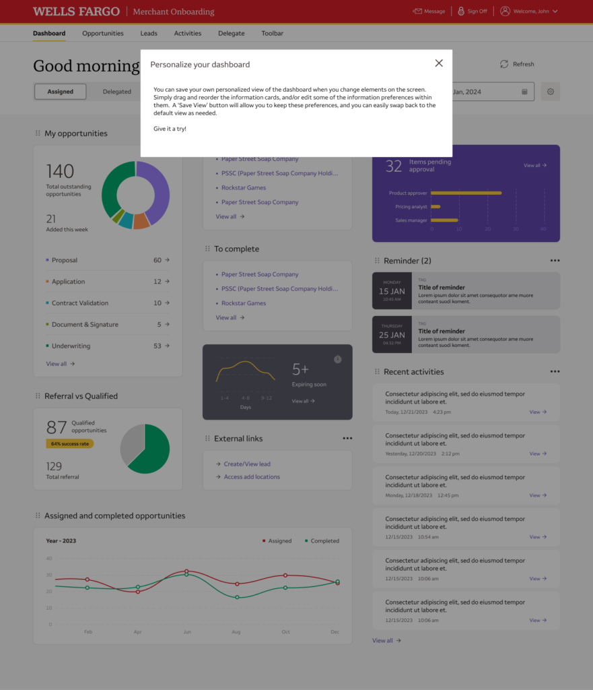Image resolution: width=593 pixels, height=690 pixels.
Task: Click the arrow next to Underwriting 53
Action: [167, 346]
